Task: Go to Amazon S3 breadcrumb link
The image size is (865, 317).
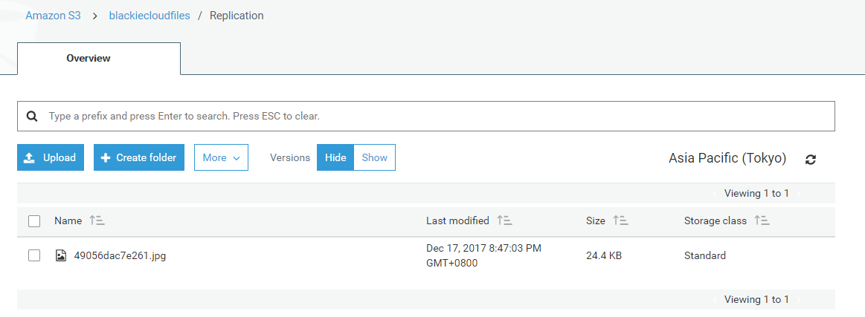Action: 53,16
